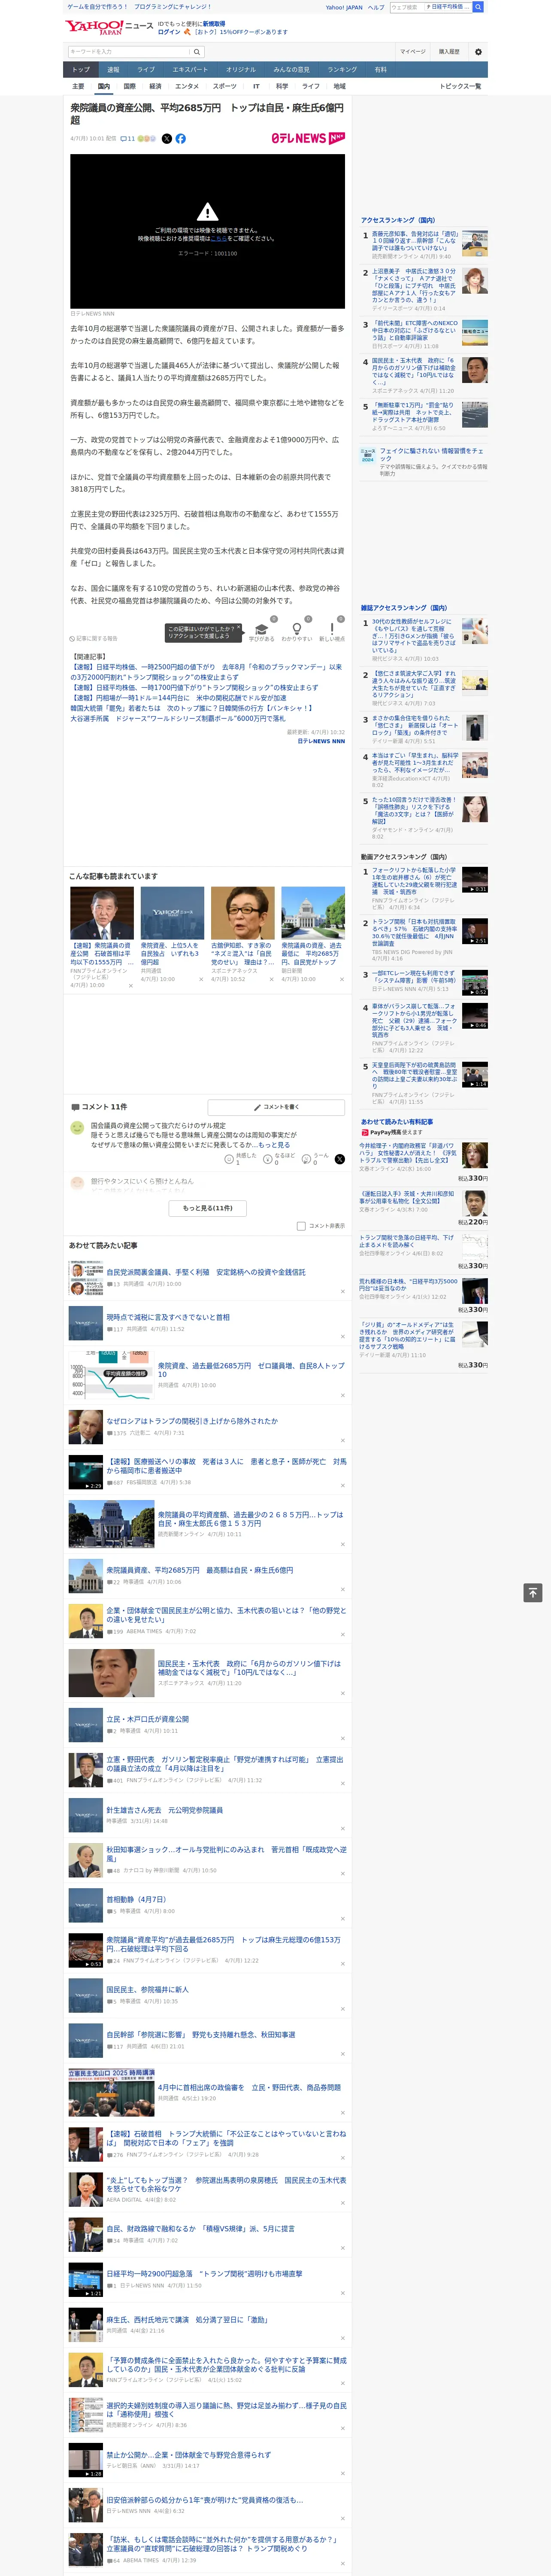551x2576 pixels.
Task: Select the 国内 category tab
Action: tap(103, 86)
